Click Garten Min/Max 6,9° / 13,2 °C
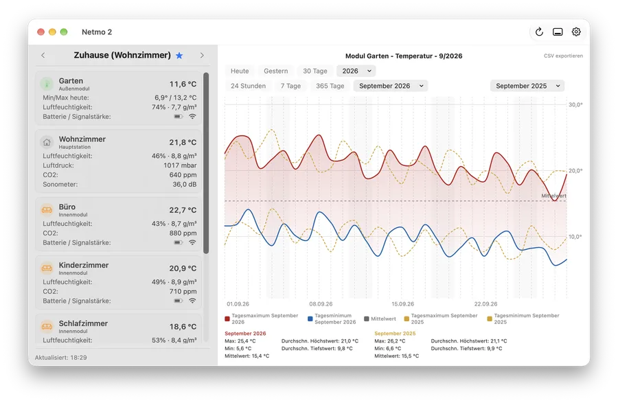Viewport: 618px width, 403px height. 175,97
